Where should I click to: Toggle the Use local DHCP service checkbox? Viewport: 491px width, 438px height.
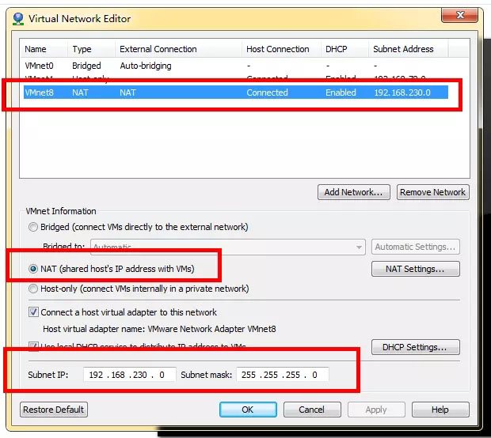[33, 347]
